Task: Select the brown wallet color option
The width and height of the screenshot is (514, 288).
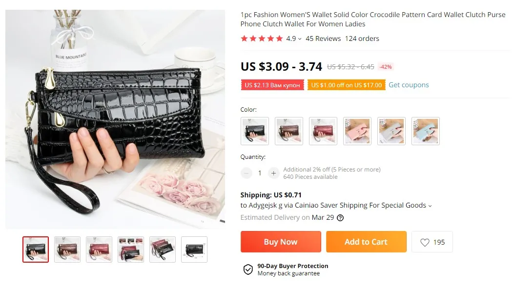Action: click(x=289, y=131)
